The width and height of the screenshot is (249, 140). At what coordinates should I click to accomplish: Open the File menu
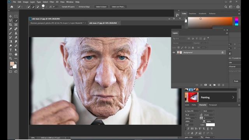tap(14, 2)
